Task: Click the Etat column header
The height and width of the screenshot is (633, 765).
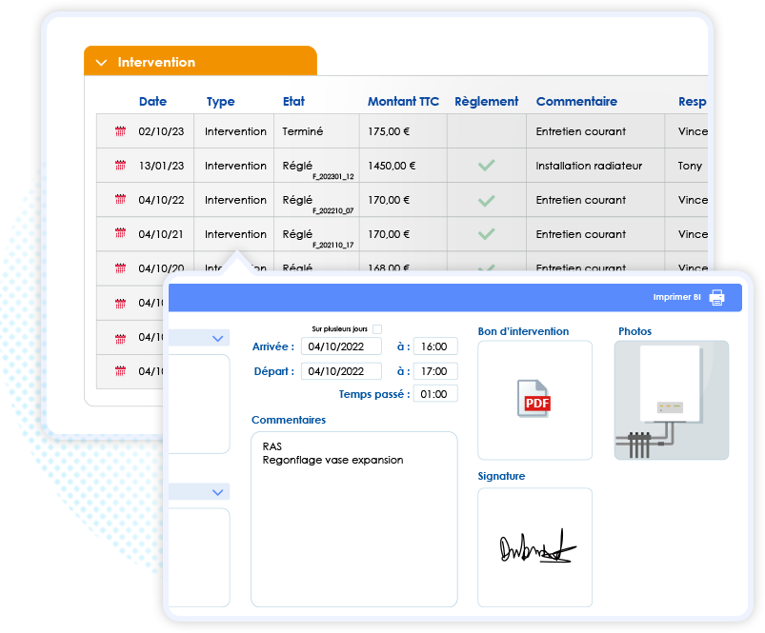Action: [x=293, y=101]
